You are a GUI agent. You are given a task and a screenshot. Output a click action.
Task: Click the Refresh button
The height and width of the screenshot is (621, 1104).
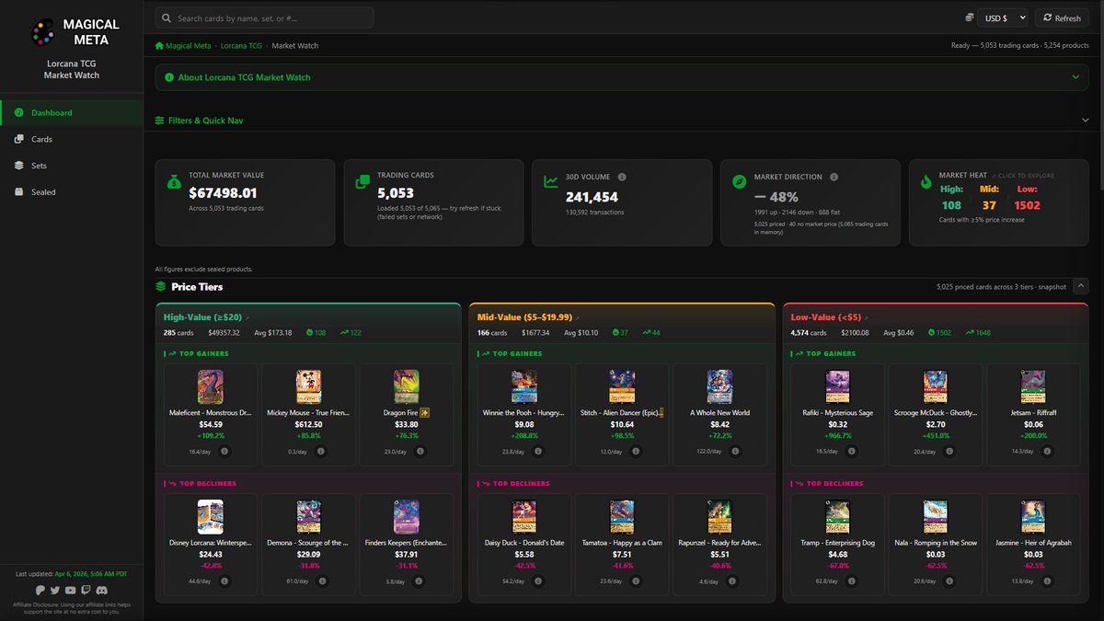[1062, 17]
